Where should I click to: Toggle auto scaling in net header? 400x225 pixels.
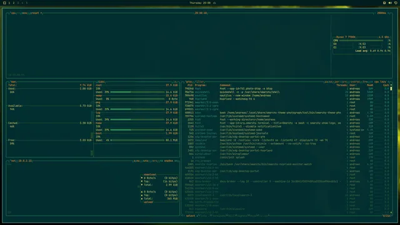click(146, 161)
